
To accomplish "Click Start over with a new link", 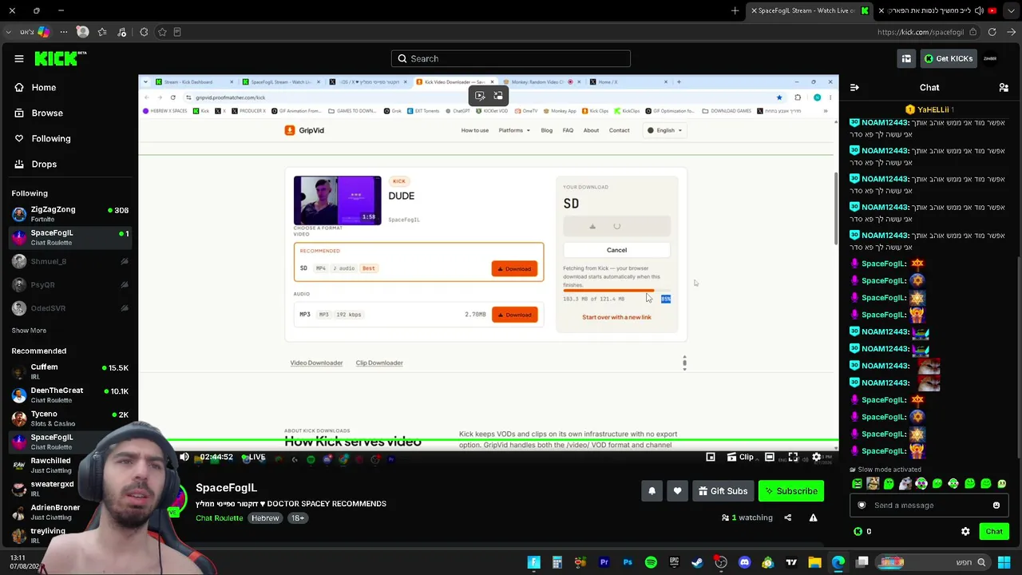I will (616, 317).
